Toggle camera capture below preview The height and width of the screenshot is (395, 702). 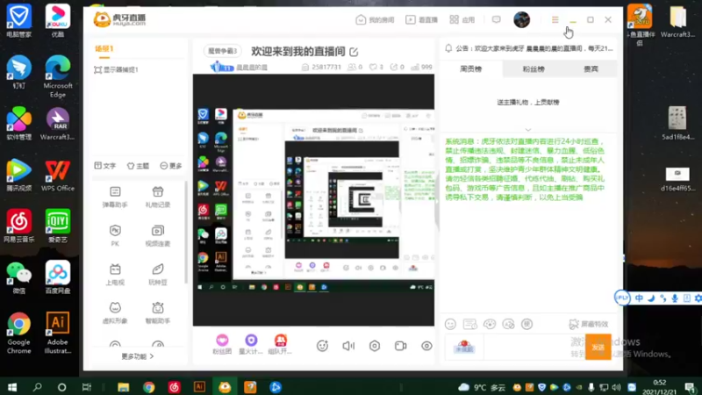pyautogui.click(x=400, y=346)
